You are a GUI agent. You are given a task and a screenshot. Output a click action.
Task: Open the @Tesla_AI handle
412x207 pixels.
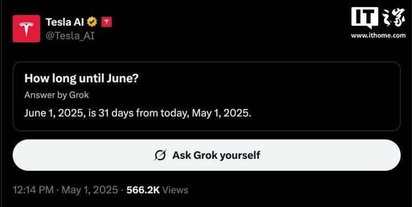pos(70,36)
